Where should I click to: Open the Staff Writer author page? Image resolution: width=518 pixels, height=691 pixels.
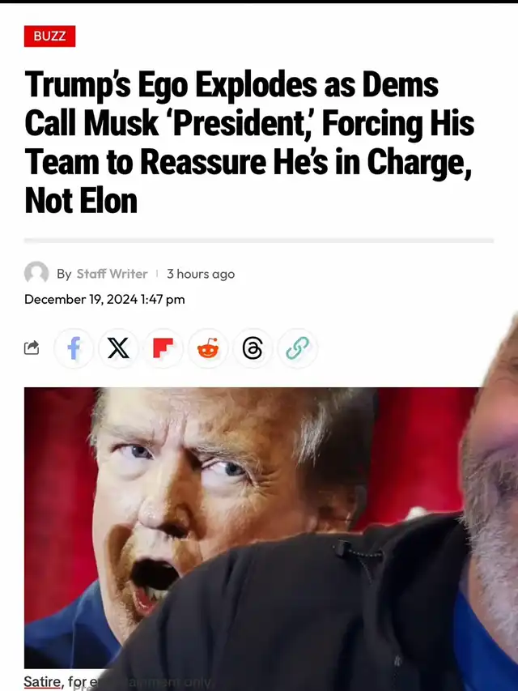112,274
